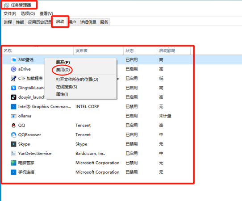Choose 禁用(D) in the context menu
Screen dimensions: 242x201
point(63,70)
